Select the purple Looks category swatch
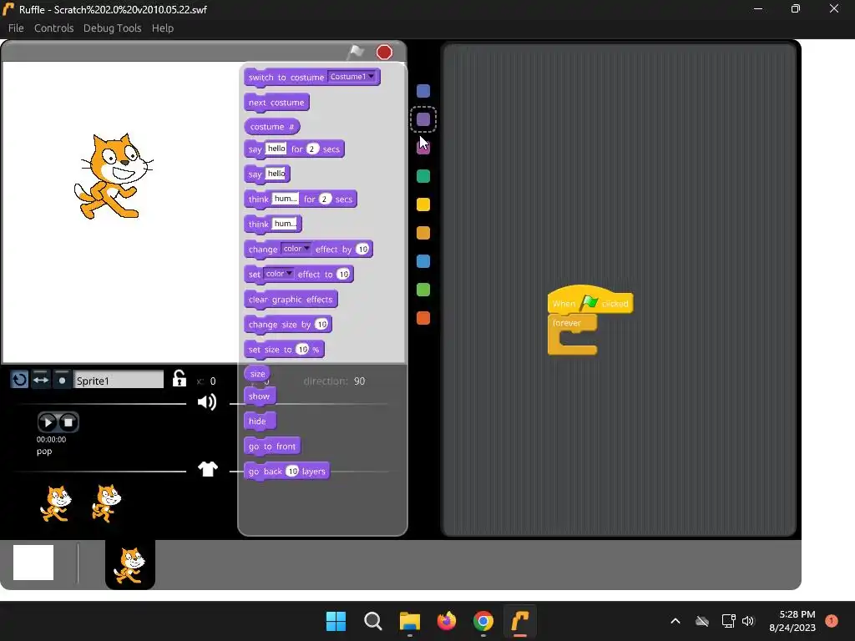This screenshot has width=855, height=641. [423, 119]
